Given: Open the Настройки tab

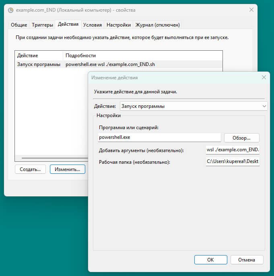Looking at the screenshot, I should [118, 25].
